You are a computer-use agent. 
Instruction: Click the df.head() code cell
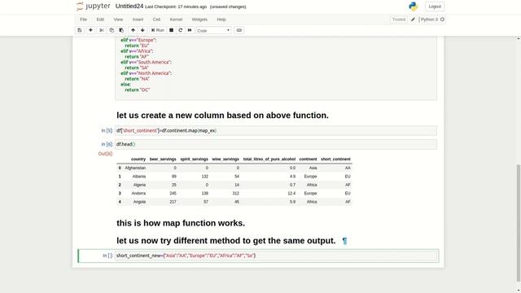276,144
